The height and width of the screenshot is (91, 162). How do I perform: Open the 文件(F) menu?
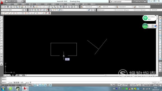point(9,4)
